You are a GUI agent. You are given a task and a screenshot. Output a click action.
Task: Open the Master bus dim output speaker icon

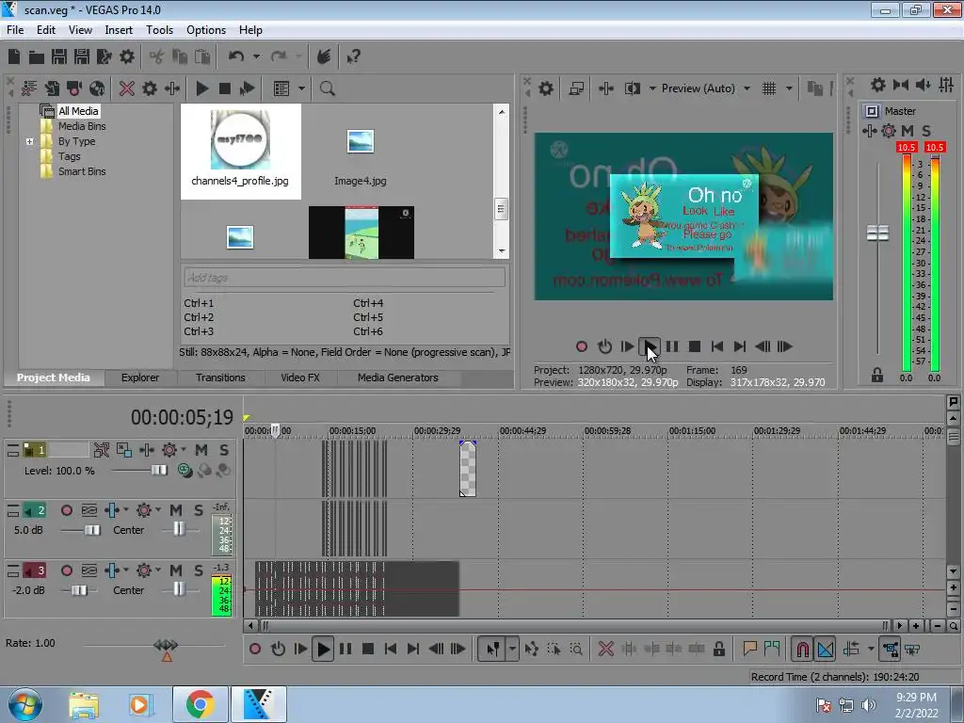(923, 85)
